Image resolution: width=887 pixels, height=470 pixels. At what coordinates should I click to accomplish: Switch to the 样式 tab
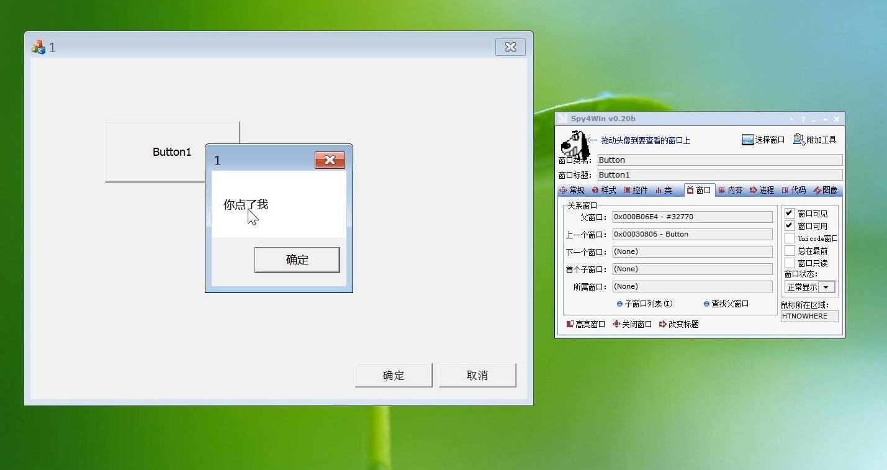[605, 190]
